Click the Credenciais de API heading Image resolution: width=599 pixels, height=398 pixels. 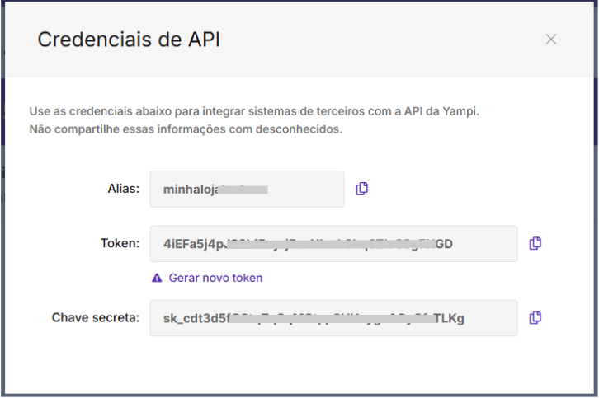[129, 40]
